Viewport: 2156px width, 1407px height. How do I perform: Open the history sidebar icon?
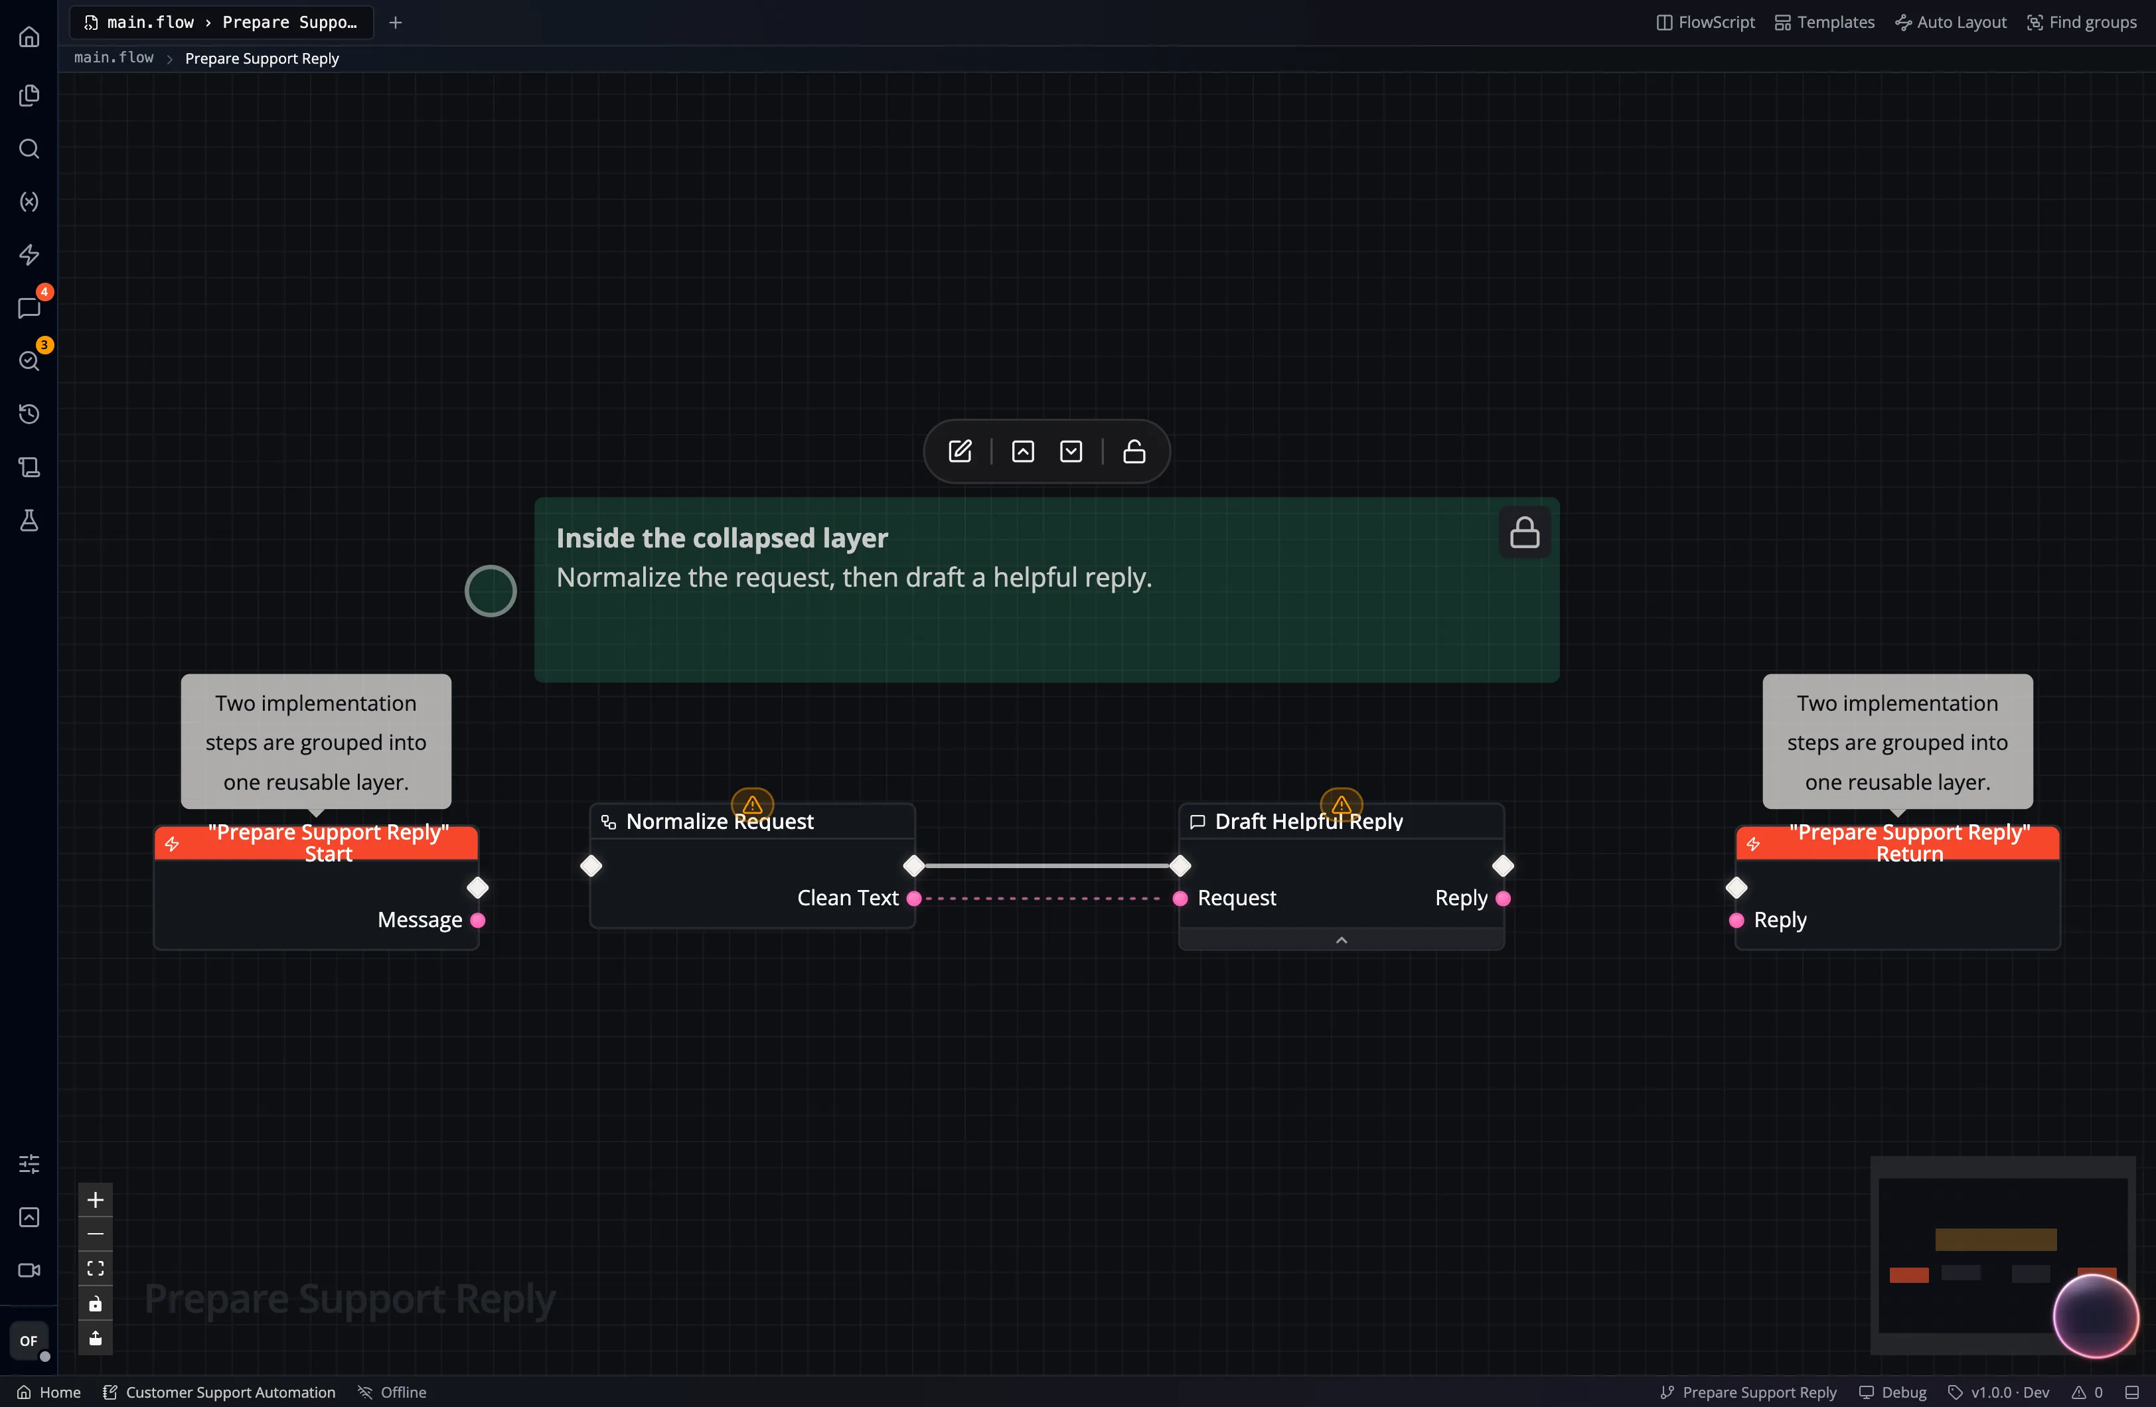(x=29, y=414)
